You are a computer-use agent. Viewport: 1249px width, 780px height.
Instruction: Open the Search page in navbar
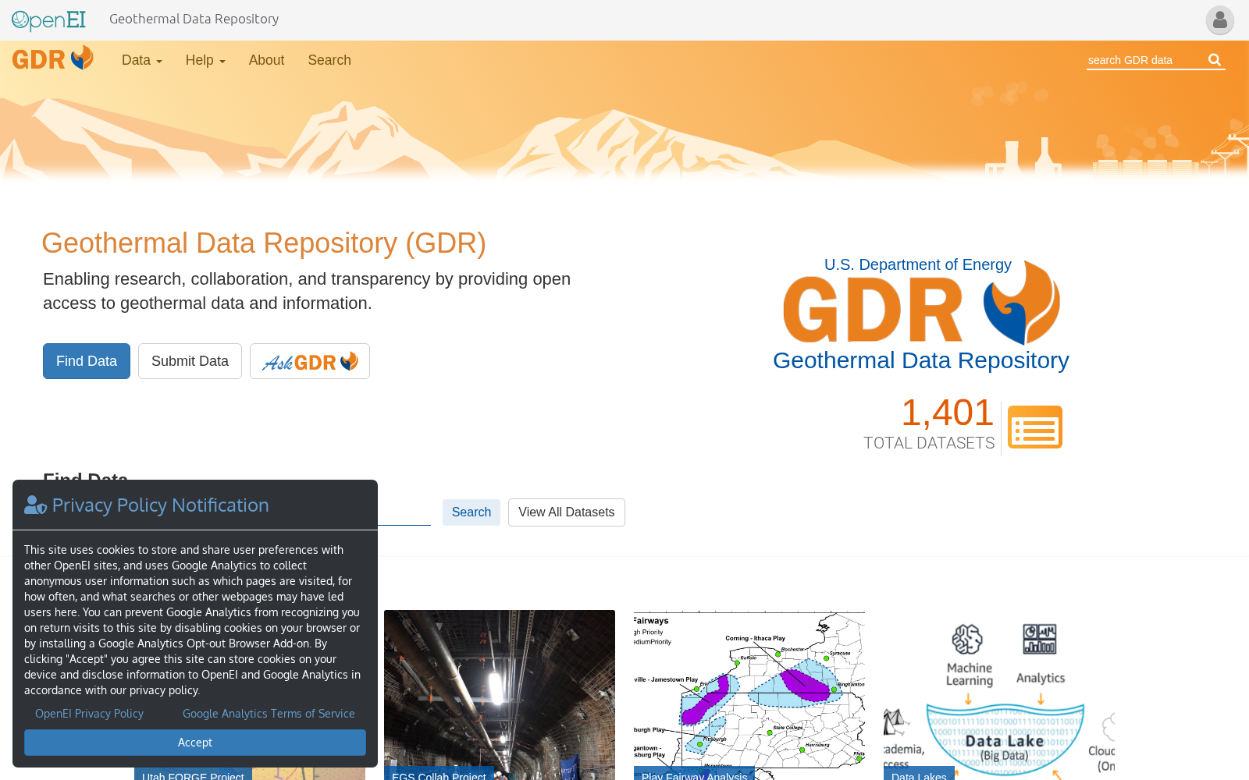329,60
